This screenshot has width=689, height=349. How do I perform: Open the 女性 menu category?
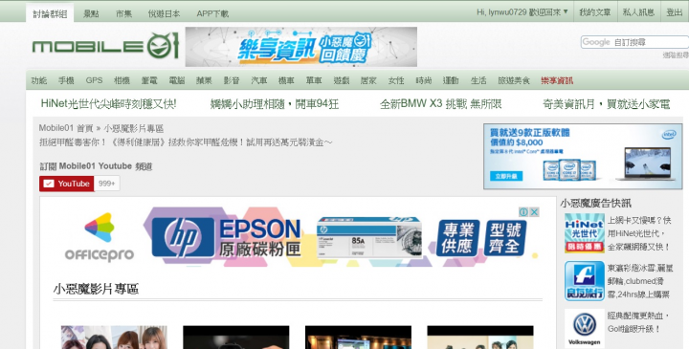[396, 80]
